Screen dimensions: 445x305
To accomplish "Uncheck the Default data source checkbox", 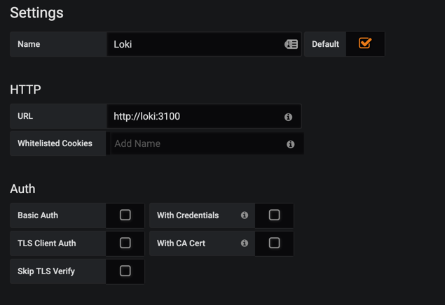I will 365,43.
